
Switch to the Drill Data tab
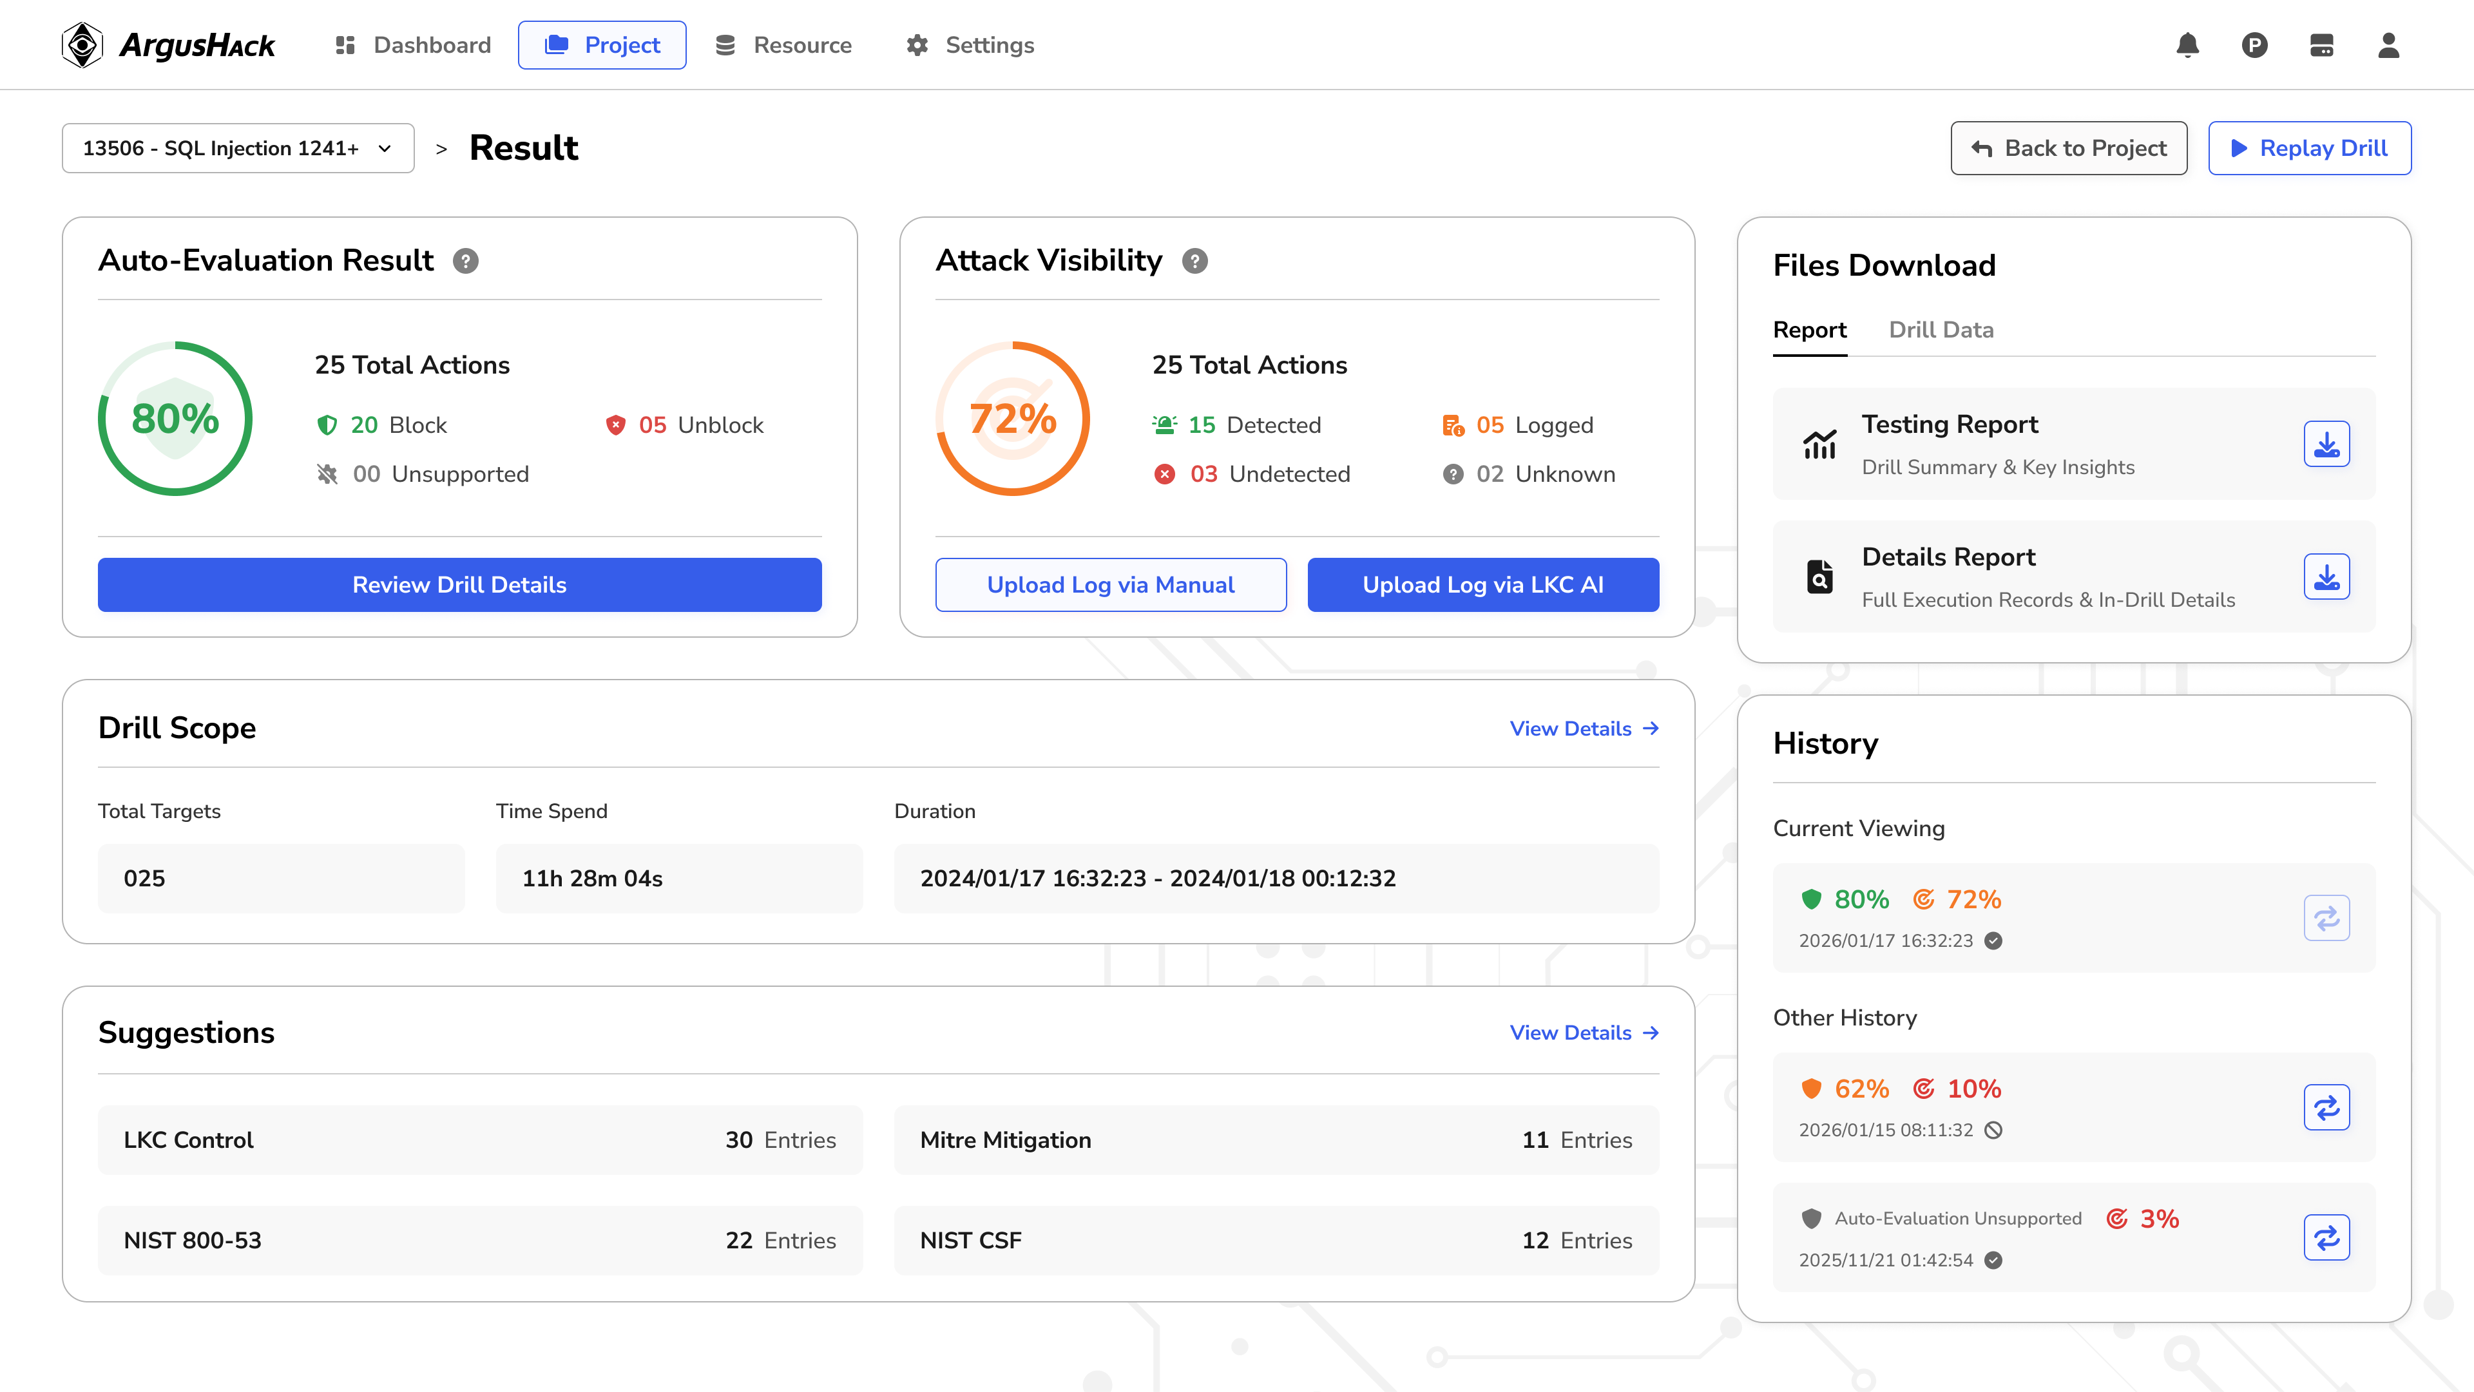pos(1941,330)
